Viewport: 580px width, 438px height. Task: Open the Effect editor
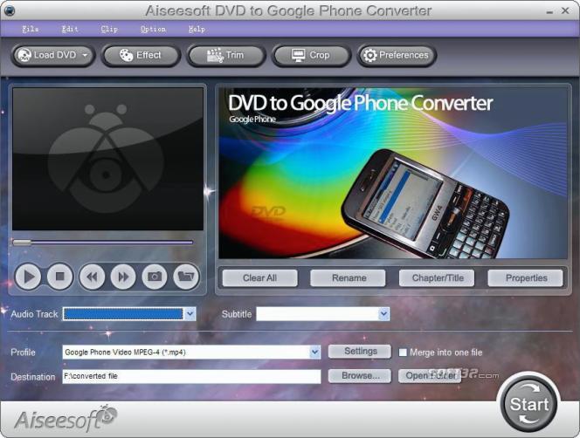(141, 56)
